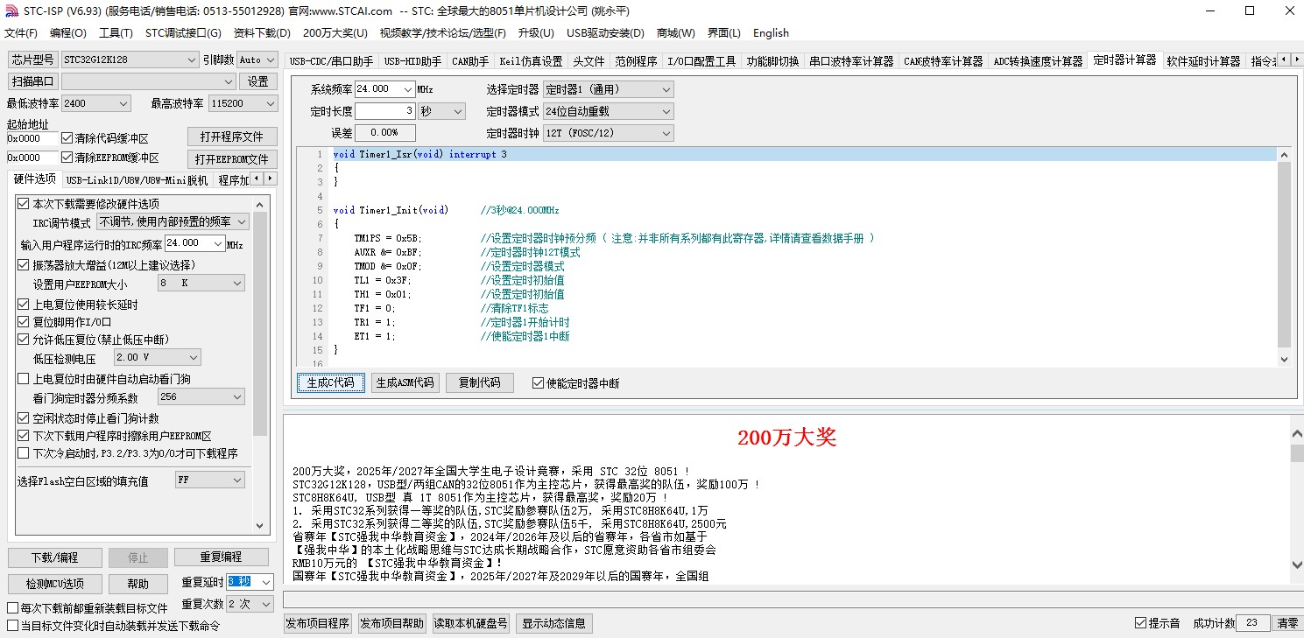Screen dimensions: 1304x638
Task: Toggle 允许低压复位 checkbox
Action: tap(24, 340)
